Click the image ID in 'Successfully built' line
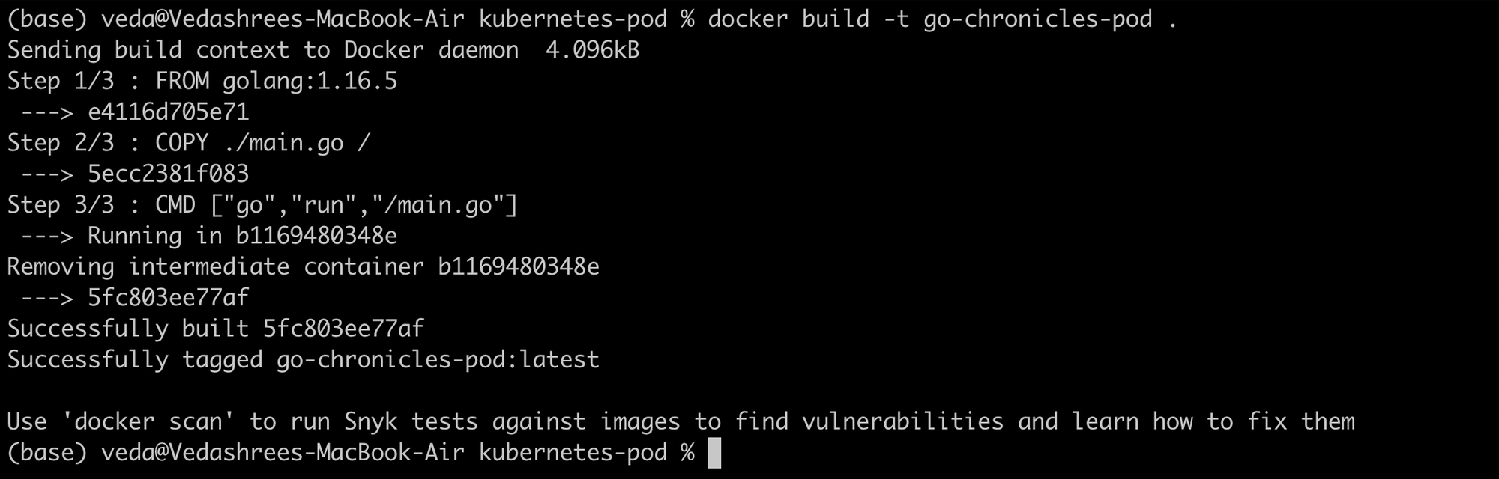The height and width of the screenshot is (479, 1499). click(x=343, y=329)
